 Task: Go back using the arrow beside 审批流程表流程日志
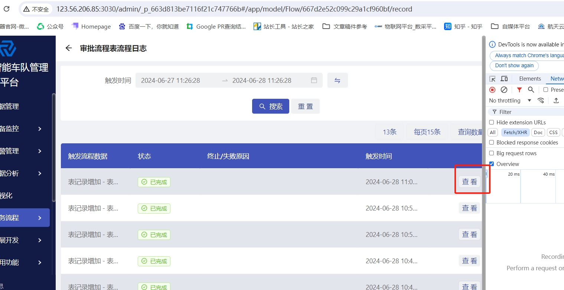click(68, 48)
